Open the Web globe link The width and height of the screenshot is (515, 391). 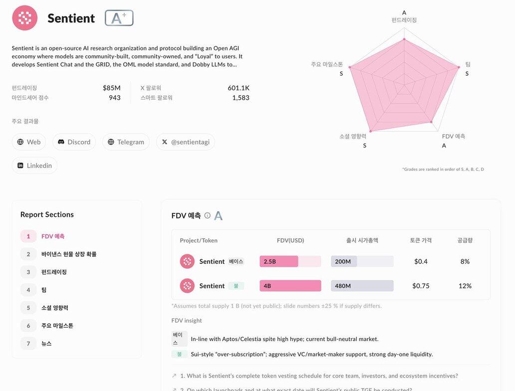[x=29, y=142]
